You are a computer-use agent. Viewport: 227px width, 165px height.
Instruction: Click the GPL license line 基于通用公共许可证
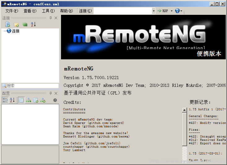[x=98, y=93]
